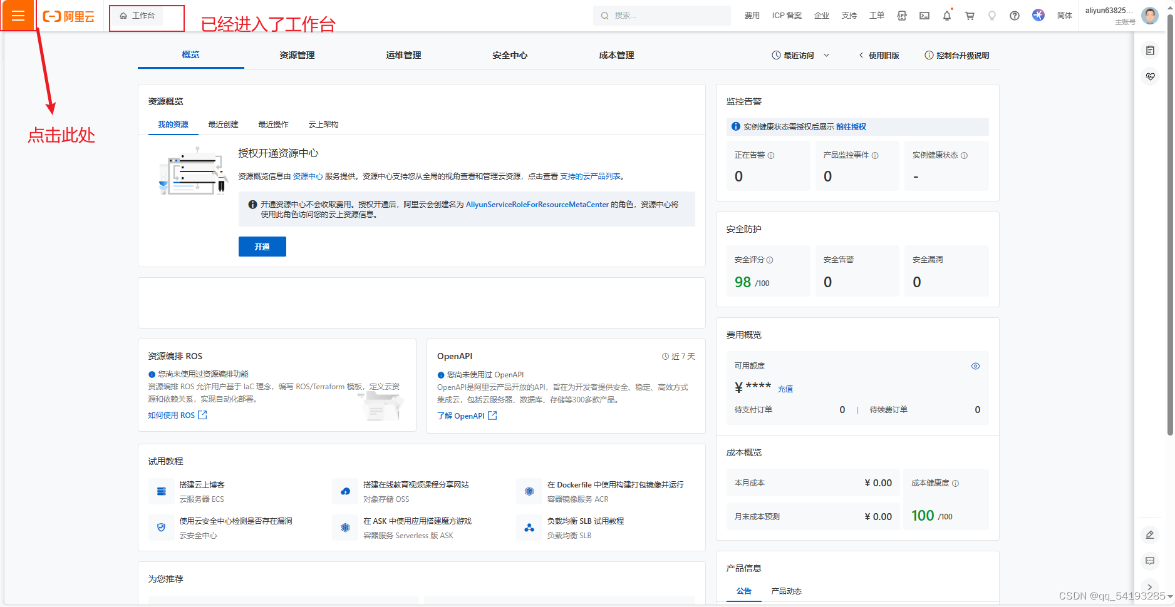This screenshot has height=607, width=1175.
Task: Select the 最近创建 sub-tab
Action: click(223, 125)
